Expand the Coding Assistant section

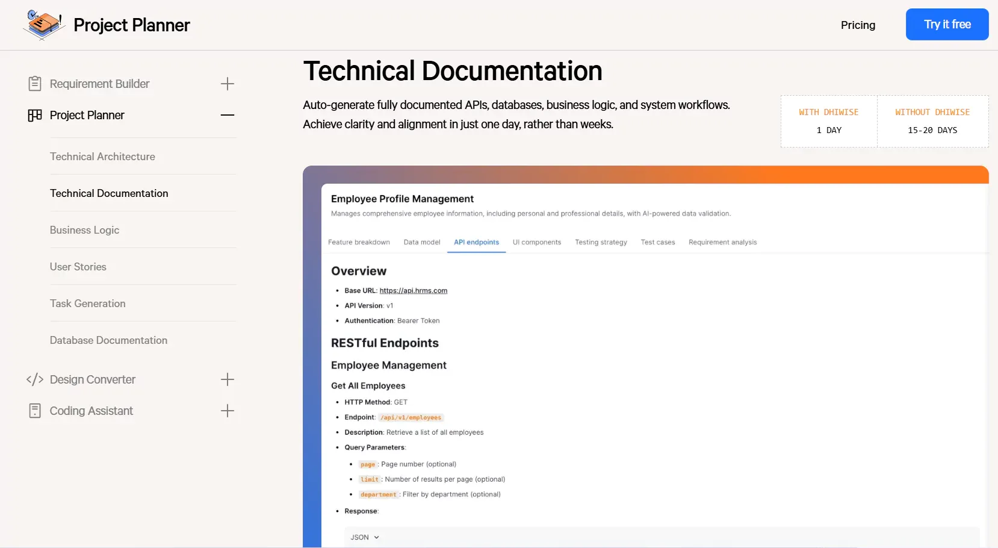click(x=228, y=411)
